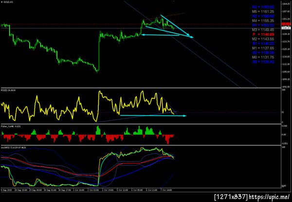Image resolution: width=292 pixels, height=202 pixels.
Task: Select the M1 = 1137.65 pivot label
Action: 263,48
